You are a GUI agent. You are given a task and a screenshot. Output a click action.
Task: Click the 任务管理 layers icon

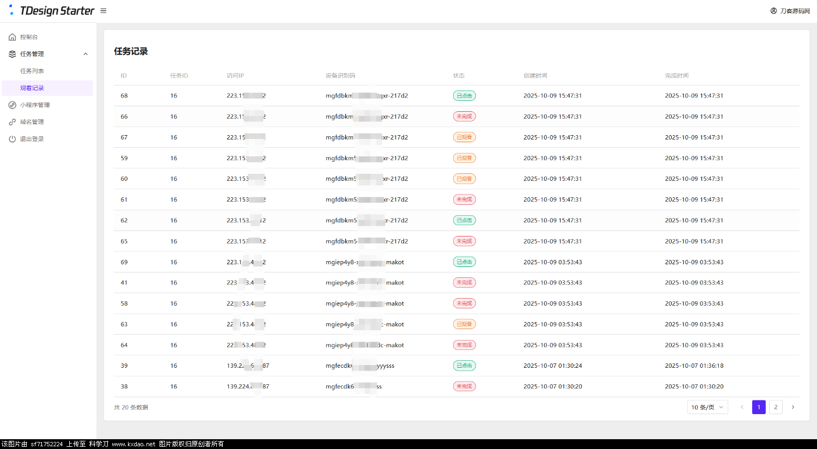coord(13,54)
